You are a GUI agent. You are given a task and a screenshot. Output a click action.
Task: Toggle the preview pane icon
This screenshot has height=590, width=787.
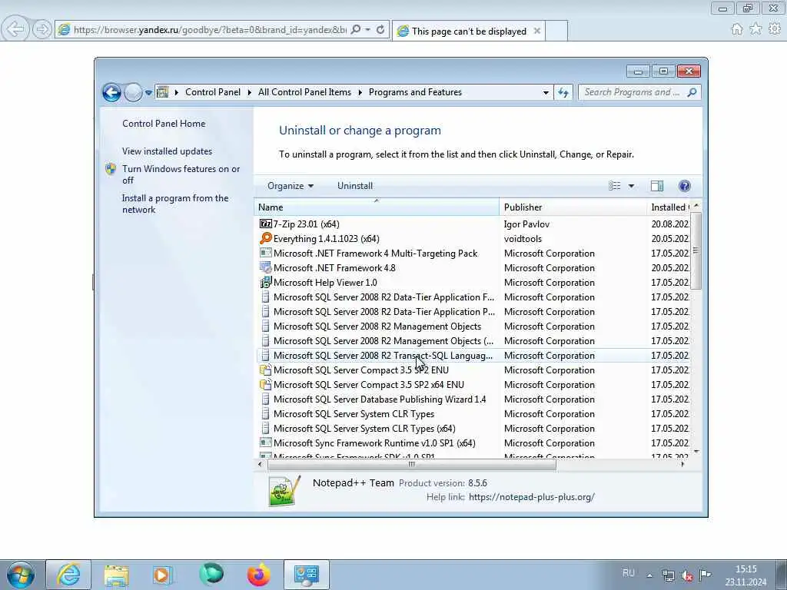click(657, 186)
